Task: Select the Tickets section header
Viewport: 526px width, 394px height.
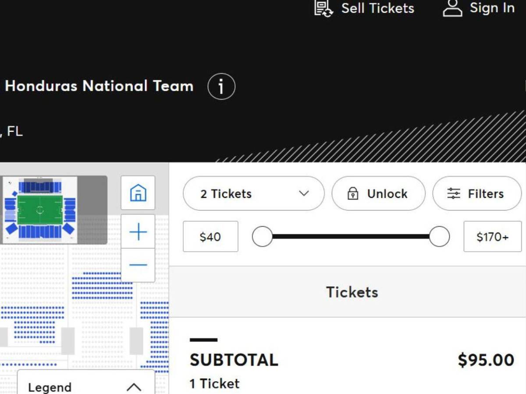Action: pyautogui.click(x=351, y=292)
